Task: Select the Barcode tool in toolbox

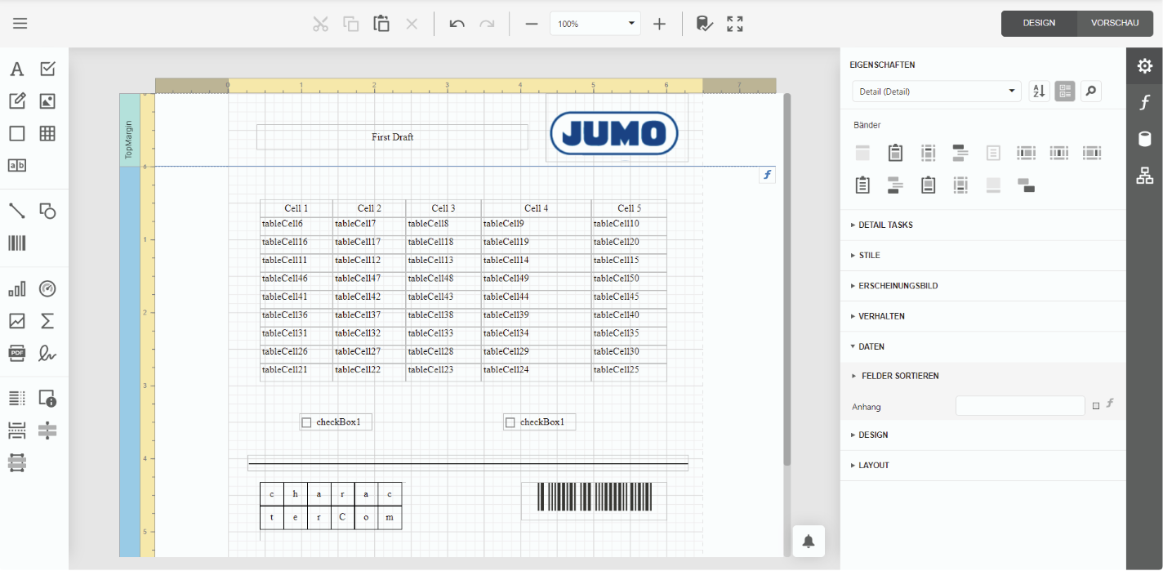Action: (17, 243)
